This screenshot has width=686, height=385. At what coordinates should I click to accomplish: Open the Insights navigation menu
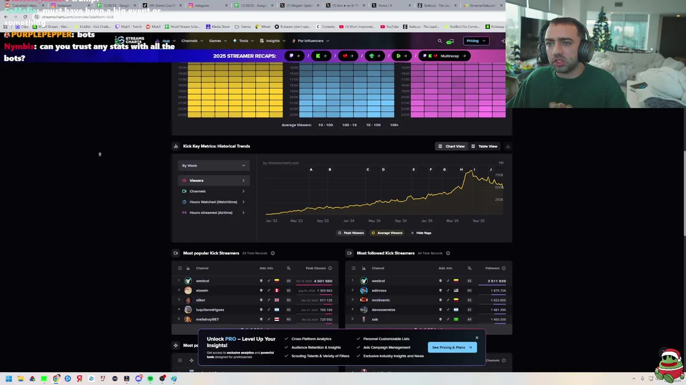(x=272, y=41)
